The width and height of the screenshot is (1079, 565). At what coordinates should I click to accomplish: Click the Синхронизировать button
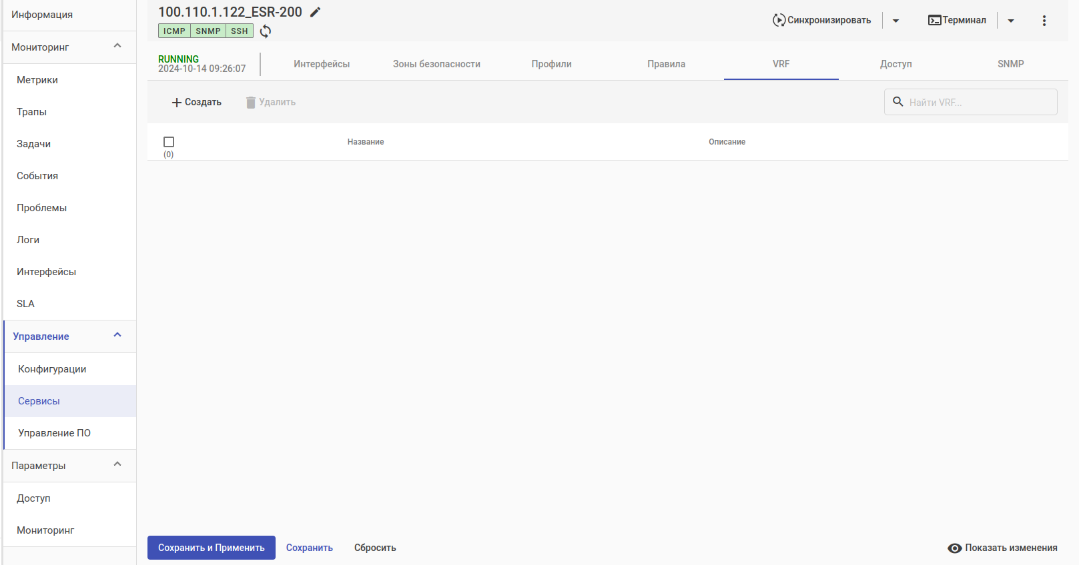point(822,21)
